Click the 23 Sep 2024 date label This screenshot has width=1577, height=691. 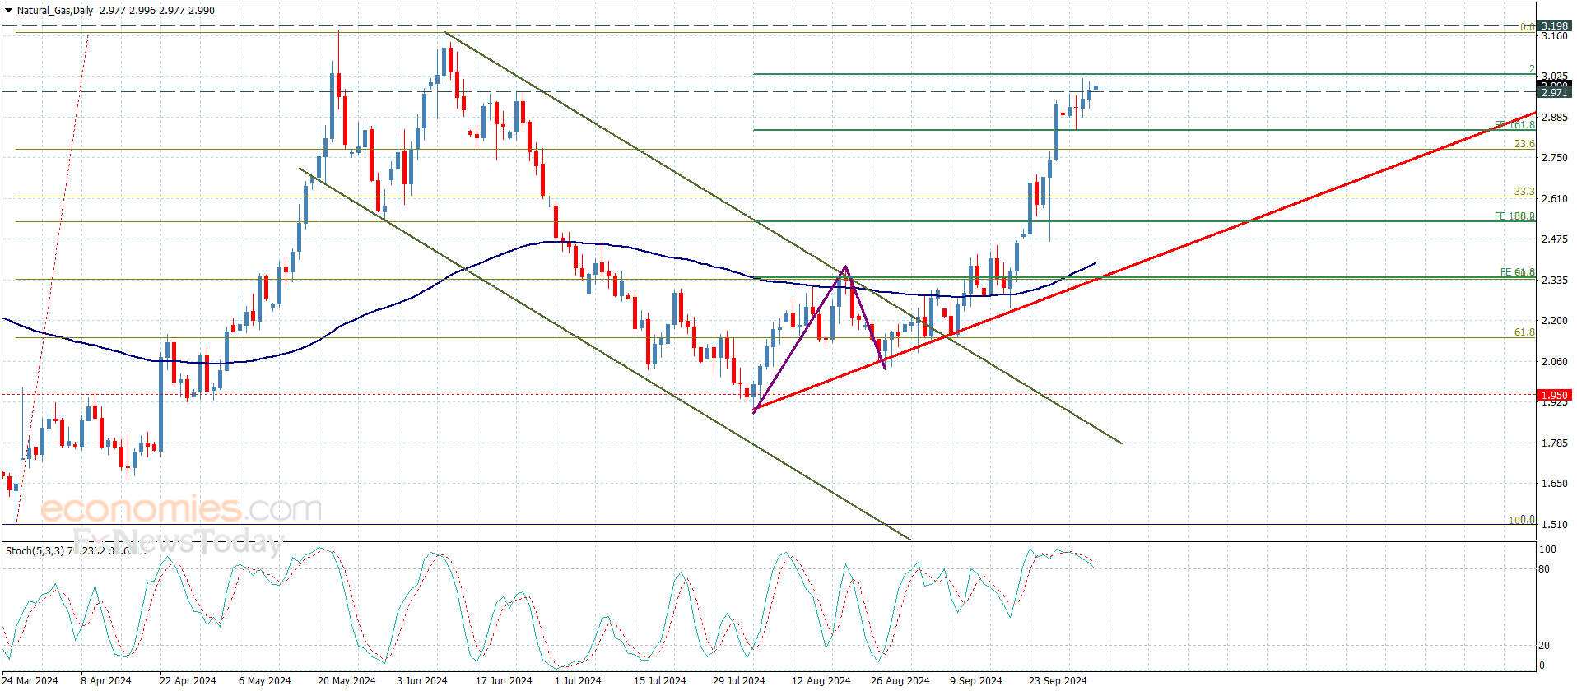(1058, 680)
